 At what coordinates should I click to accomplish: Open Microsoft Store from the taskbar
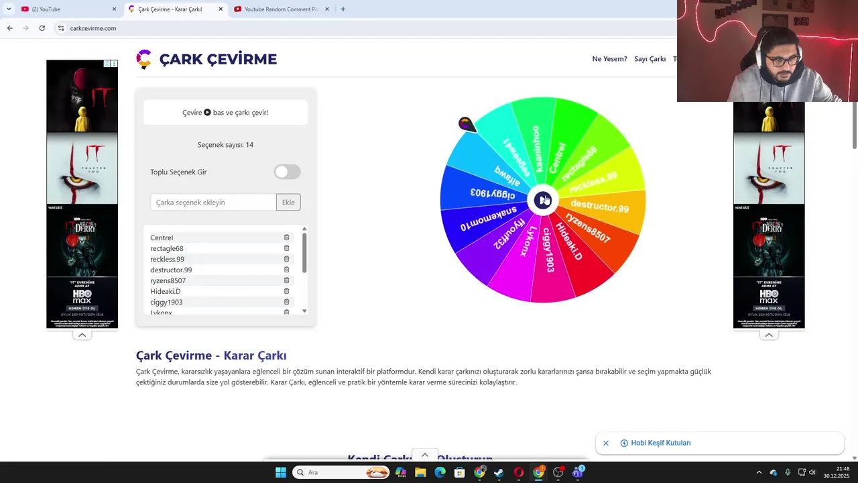point(460,472)
